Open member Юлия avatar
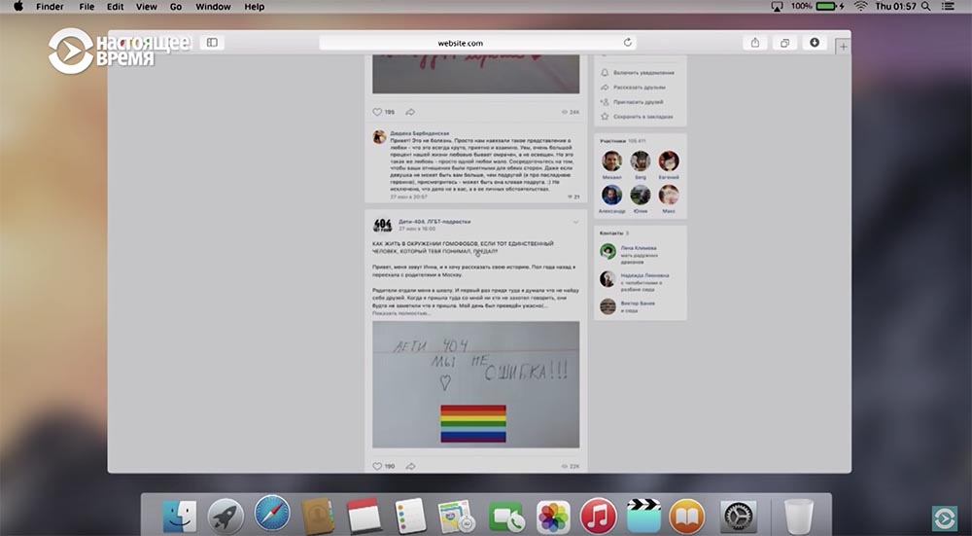972x536 pixels. (641, 195)
